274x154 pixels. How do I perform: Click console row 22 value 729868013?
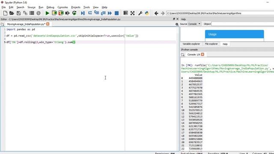(195, 149)
